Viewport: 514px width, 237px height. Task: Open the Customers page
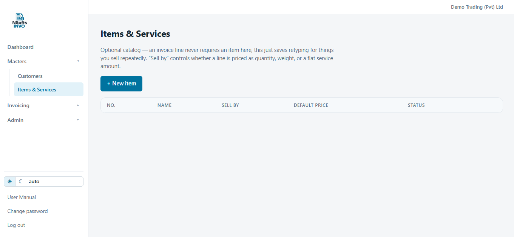coord(48,76)
